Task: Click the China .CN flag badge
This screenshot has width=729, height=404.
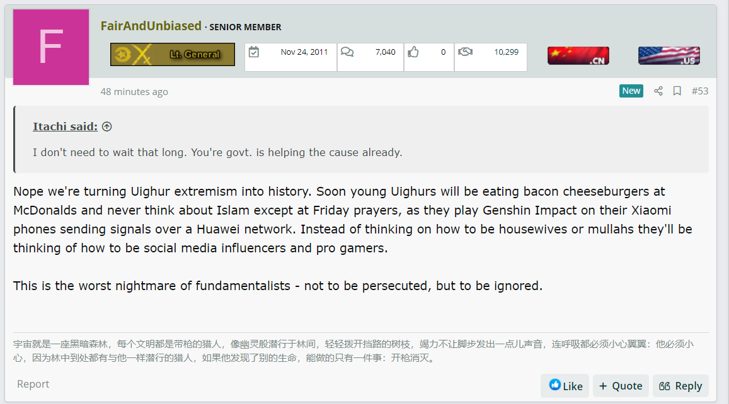Action: (578, 56)
